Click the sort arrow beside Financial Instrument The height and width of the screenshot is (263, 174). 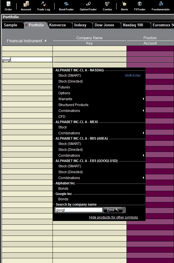[46, 41]
